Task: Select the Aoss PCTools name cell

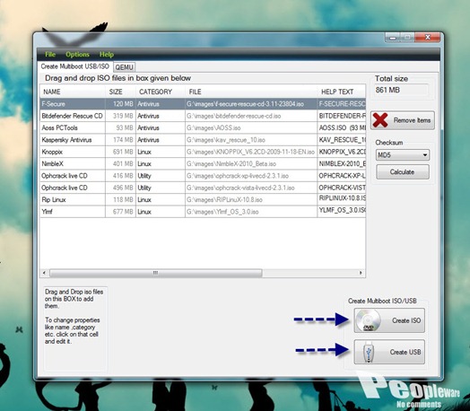Action: click(73, 127)
